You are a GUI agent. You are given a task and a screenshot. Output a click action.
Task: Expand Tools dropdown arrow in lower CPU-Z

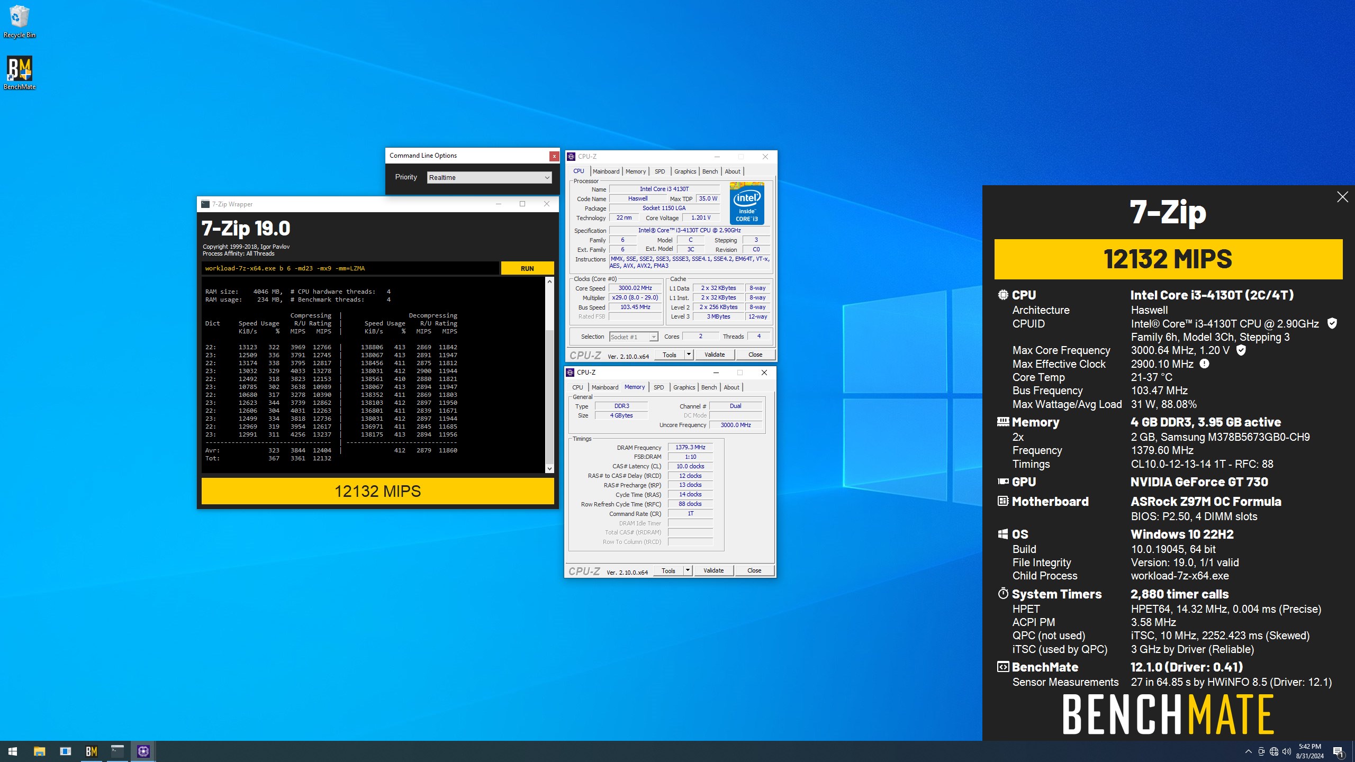pyautogui.click(x=688, y=570)
